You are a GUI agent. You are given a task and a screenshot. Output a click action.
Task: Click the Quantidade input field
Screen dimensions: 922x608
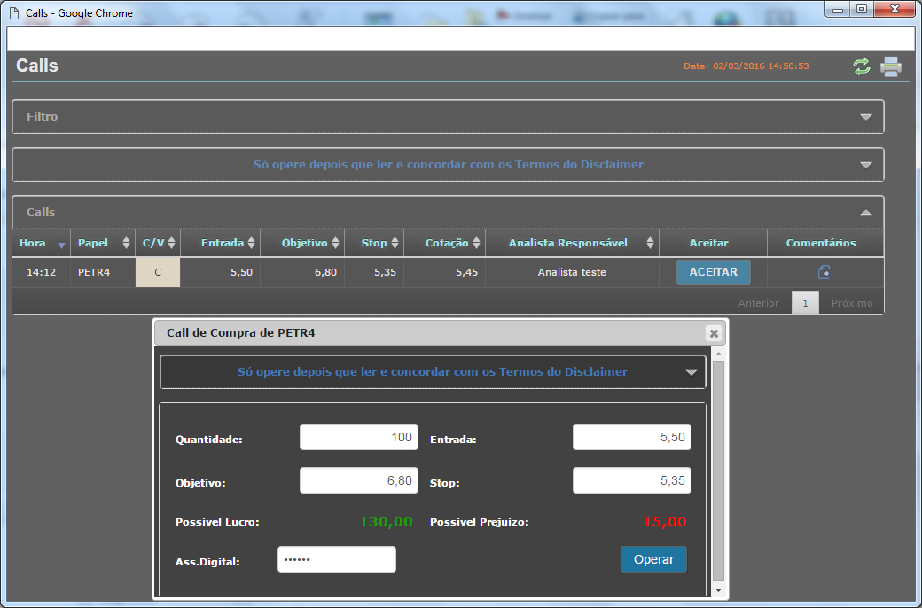[359, 437]
